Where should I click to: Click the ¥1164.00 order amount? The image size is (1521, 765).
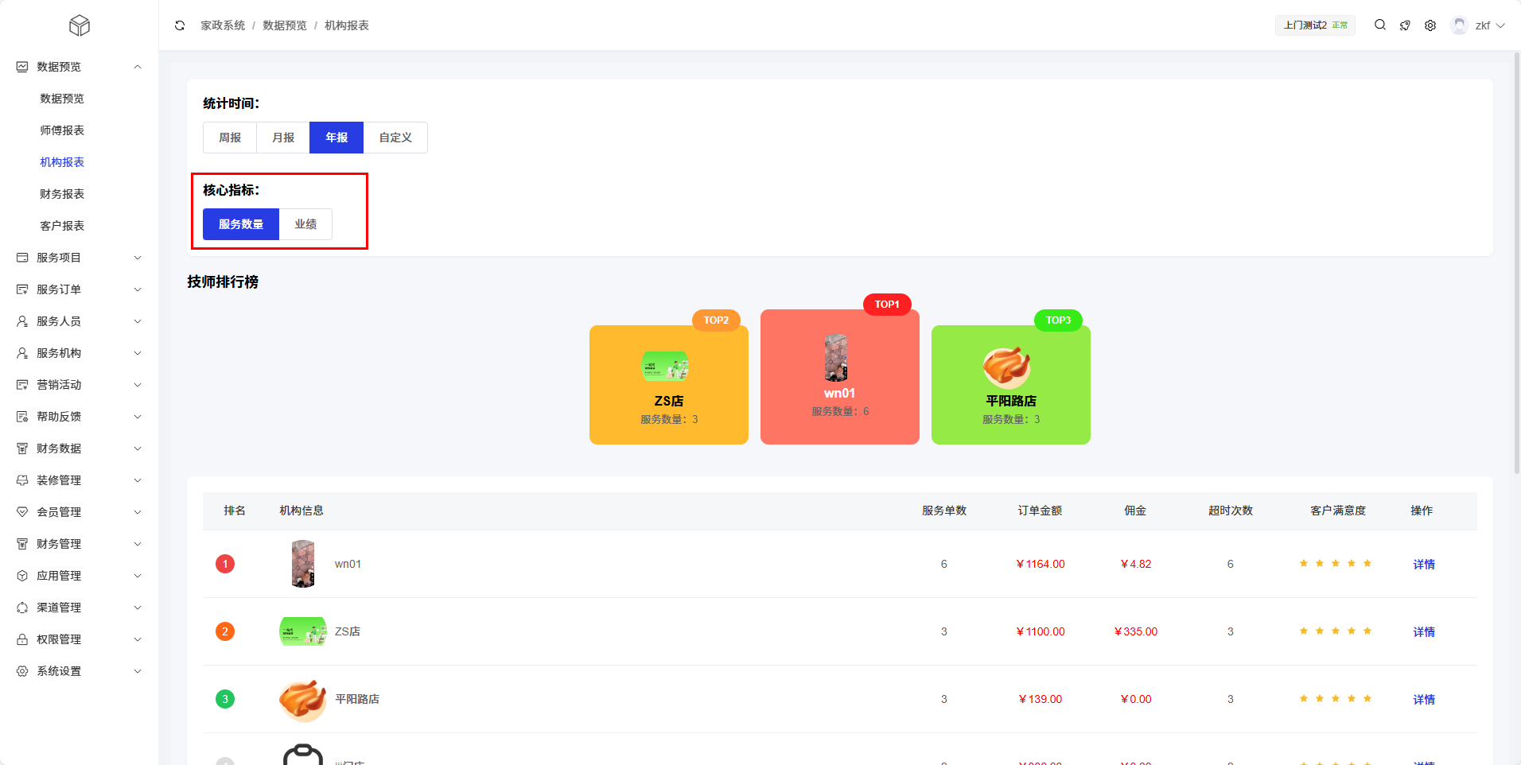(x=1041, y=564)
